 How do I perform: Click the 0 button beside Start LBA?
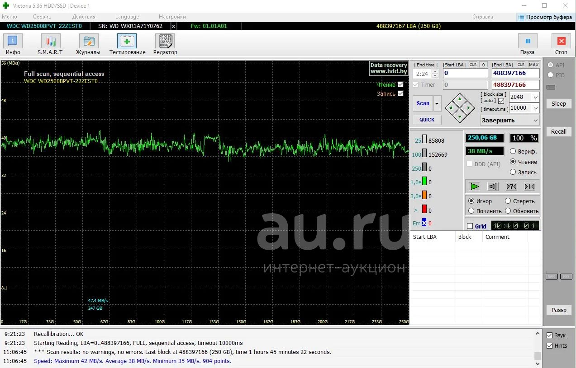click(484, 65)
